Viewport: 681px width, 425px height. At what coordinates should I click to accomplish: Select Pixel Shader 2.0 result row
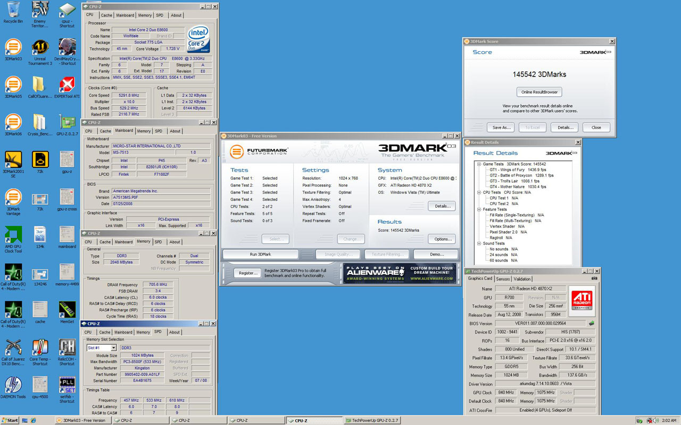(x=508, y=232)
